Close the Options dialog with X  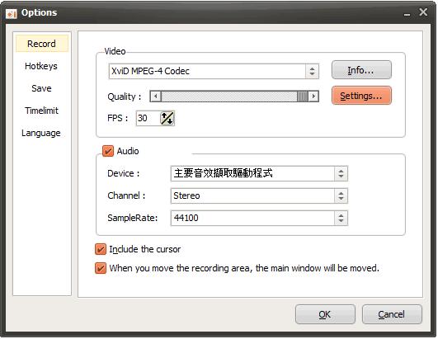pyautogui.click(x=423, y=12)
